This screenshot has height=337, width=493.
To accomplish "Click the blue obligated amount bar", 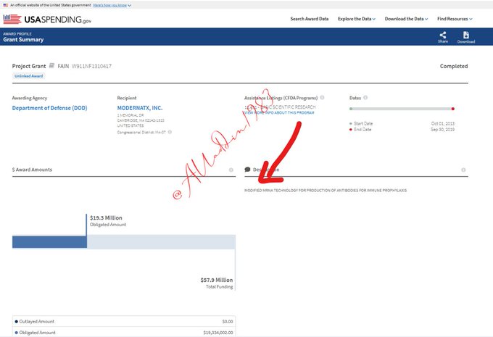I will (x=49, y=241).
